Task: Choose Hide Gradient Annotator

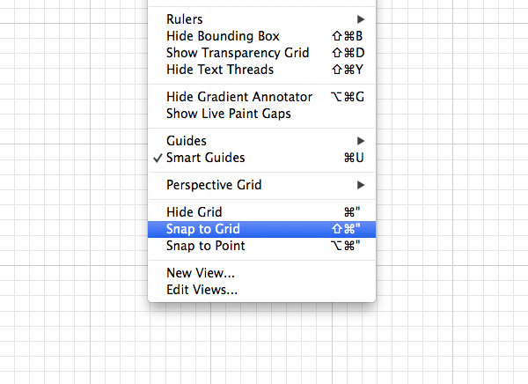Action: [x=239, y=97]
